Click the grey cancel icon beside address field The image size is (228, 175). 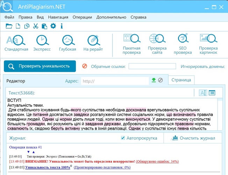click(x=161, y=80)
